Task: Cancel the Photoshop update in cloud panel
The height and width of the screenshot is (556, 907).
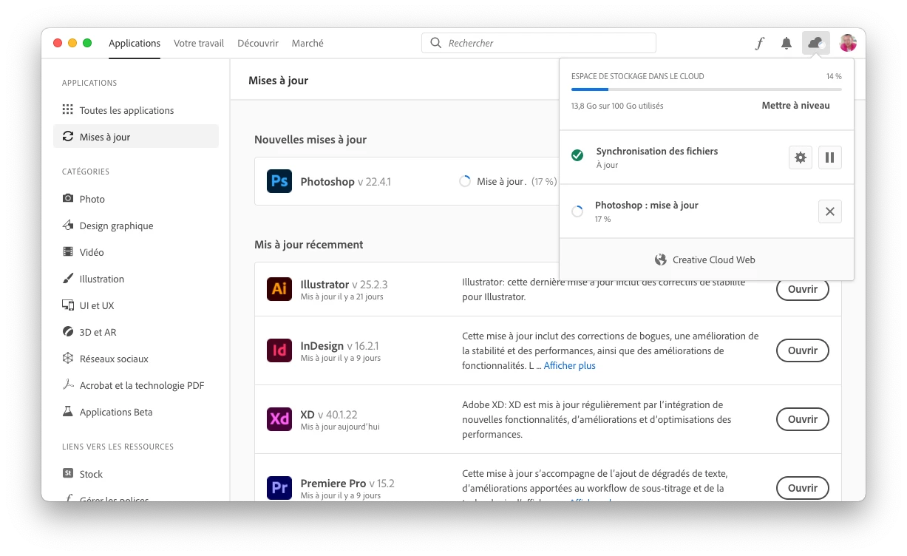Action: [x=829, y=211]
